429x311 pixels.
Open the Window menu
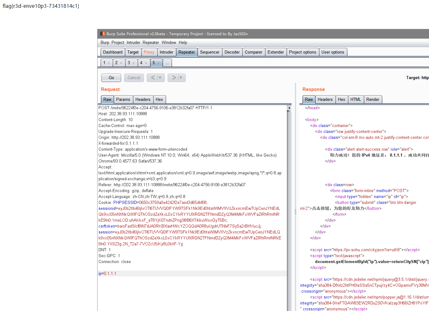[169, 42]
